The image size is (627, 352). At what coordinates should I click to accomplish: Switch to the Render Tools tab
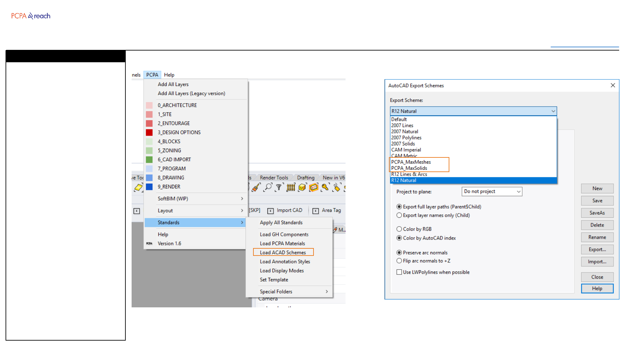274,178
